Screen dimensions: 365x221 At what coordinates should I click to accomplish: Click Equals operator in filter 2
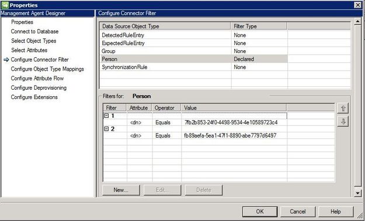[x=163, y=136]
